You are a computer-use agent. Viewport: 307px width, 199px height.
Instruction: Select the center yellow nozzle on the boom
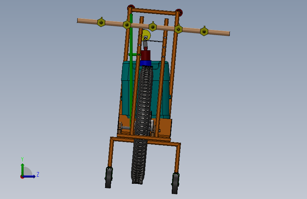point(153,27)
